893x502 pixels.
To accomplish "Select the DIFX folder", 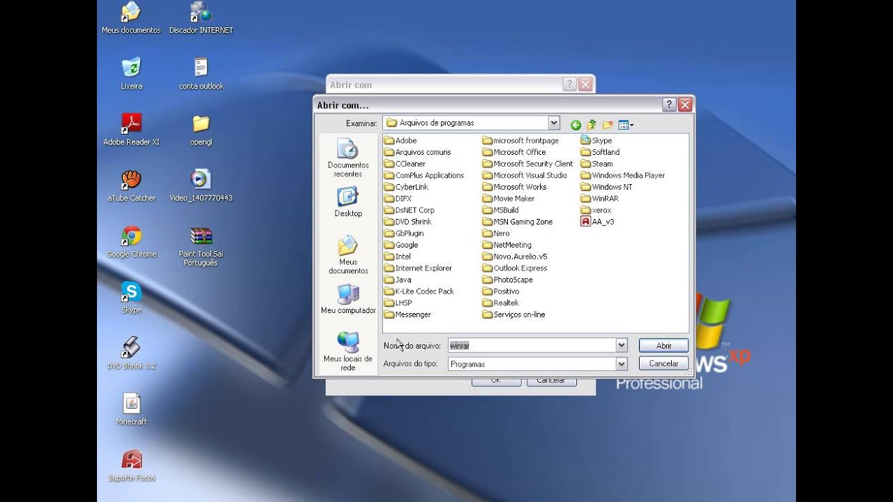I will click(x=398, y=199).
